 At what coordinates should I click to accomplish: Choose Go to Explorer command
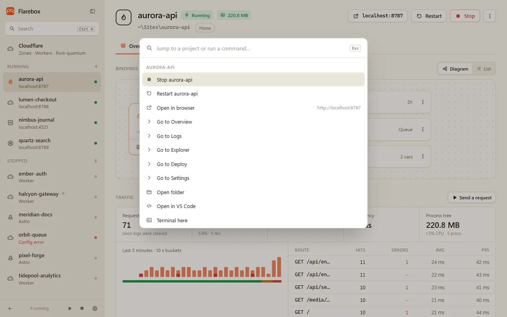tap(253, 150)
